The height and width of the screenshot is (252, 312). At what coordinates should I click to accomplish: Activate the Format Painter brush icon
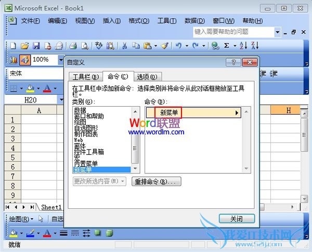tap(165, 46)
